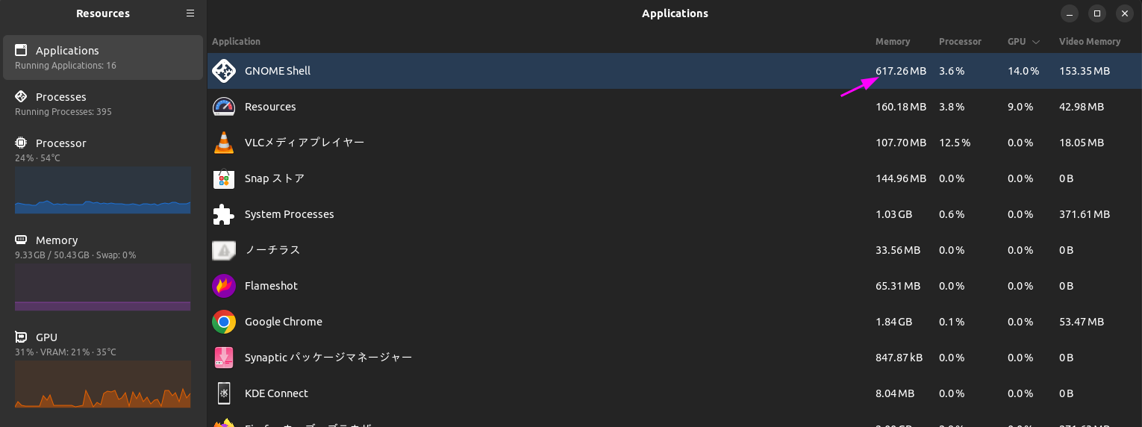The image size is (1142, 427).
Task: Click the VLC cone icon
Action: 224,143
